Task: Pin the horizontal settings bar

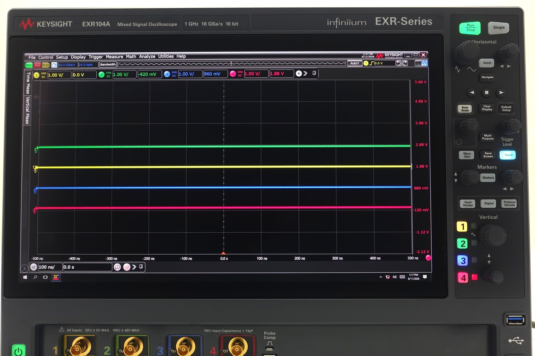Action: pyautogui.click(x=141, y=267)
